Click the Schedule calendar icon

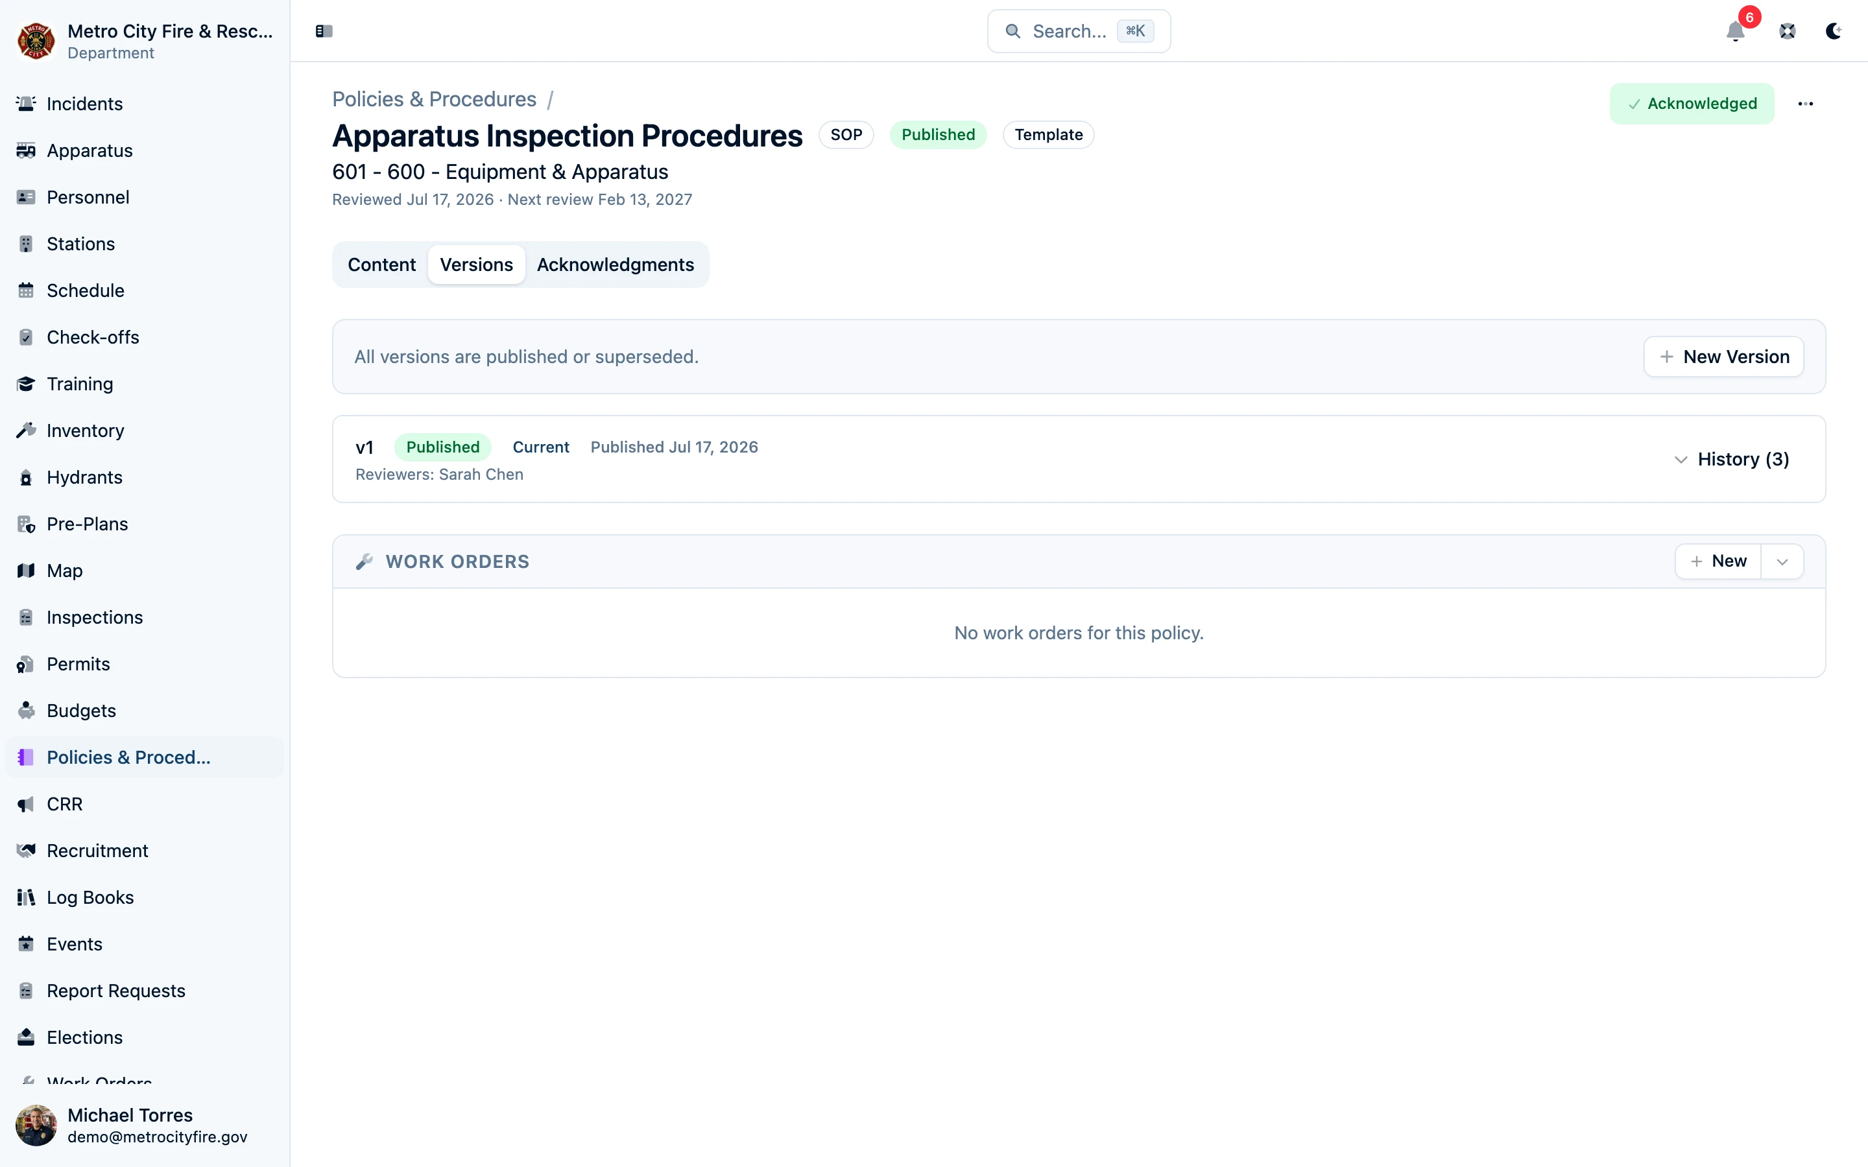pyautogui.click(x=25, y=290)
